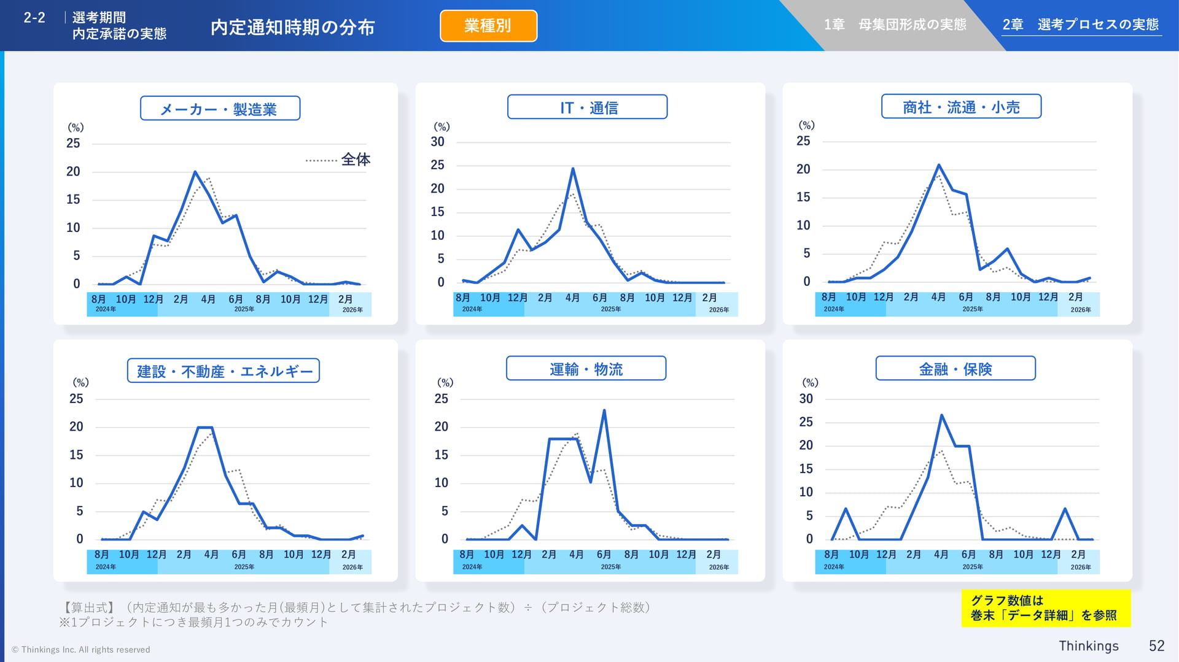Click the 運輸・物流 chart title

coord(586,368)
